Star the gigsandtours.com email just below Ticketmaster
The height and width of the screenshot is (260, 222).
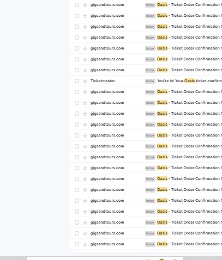pos(85,92)
